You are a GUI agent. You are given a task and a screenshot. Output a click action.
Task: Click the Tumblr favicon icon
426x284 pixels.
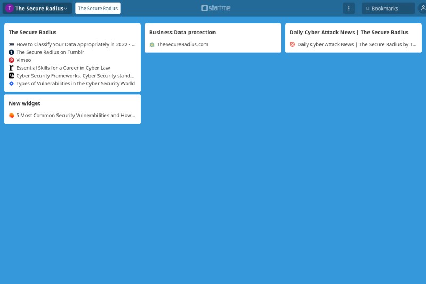click(x=11, y=52)
